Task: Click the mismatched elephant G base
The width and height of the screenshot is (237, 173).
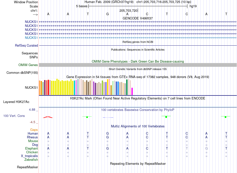Action: [x=207, y=148]
